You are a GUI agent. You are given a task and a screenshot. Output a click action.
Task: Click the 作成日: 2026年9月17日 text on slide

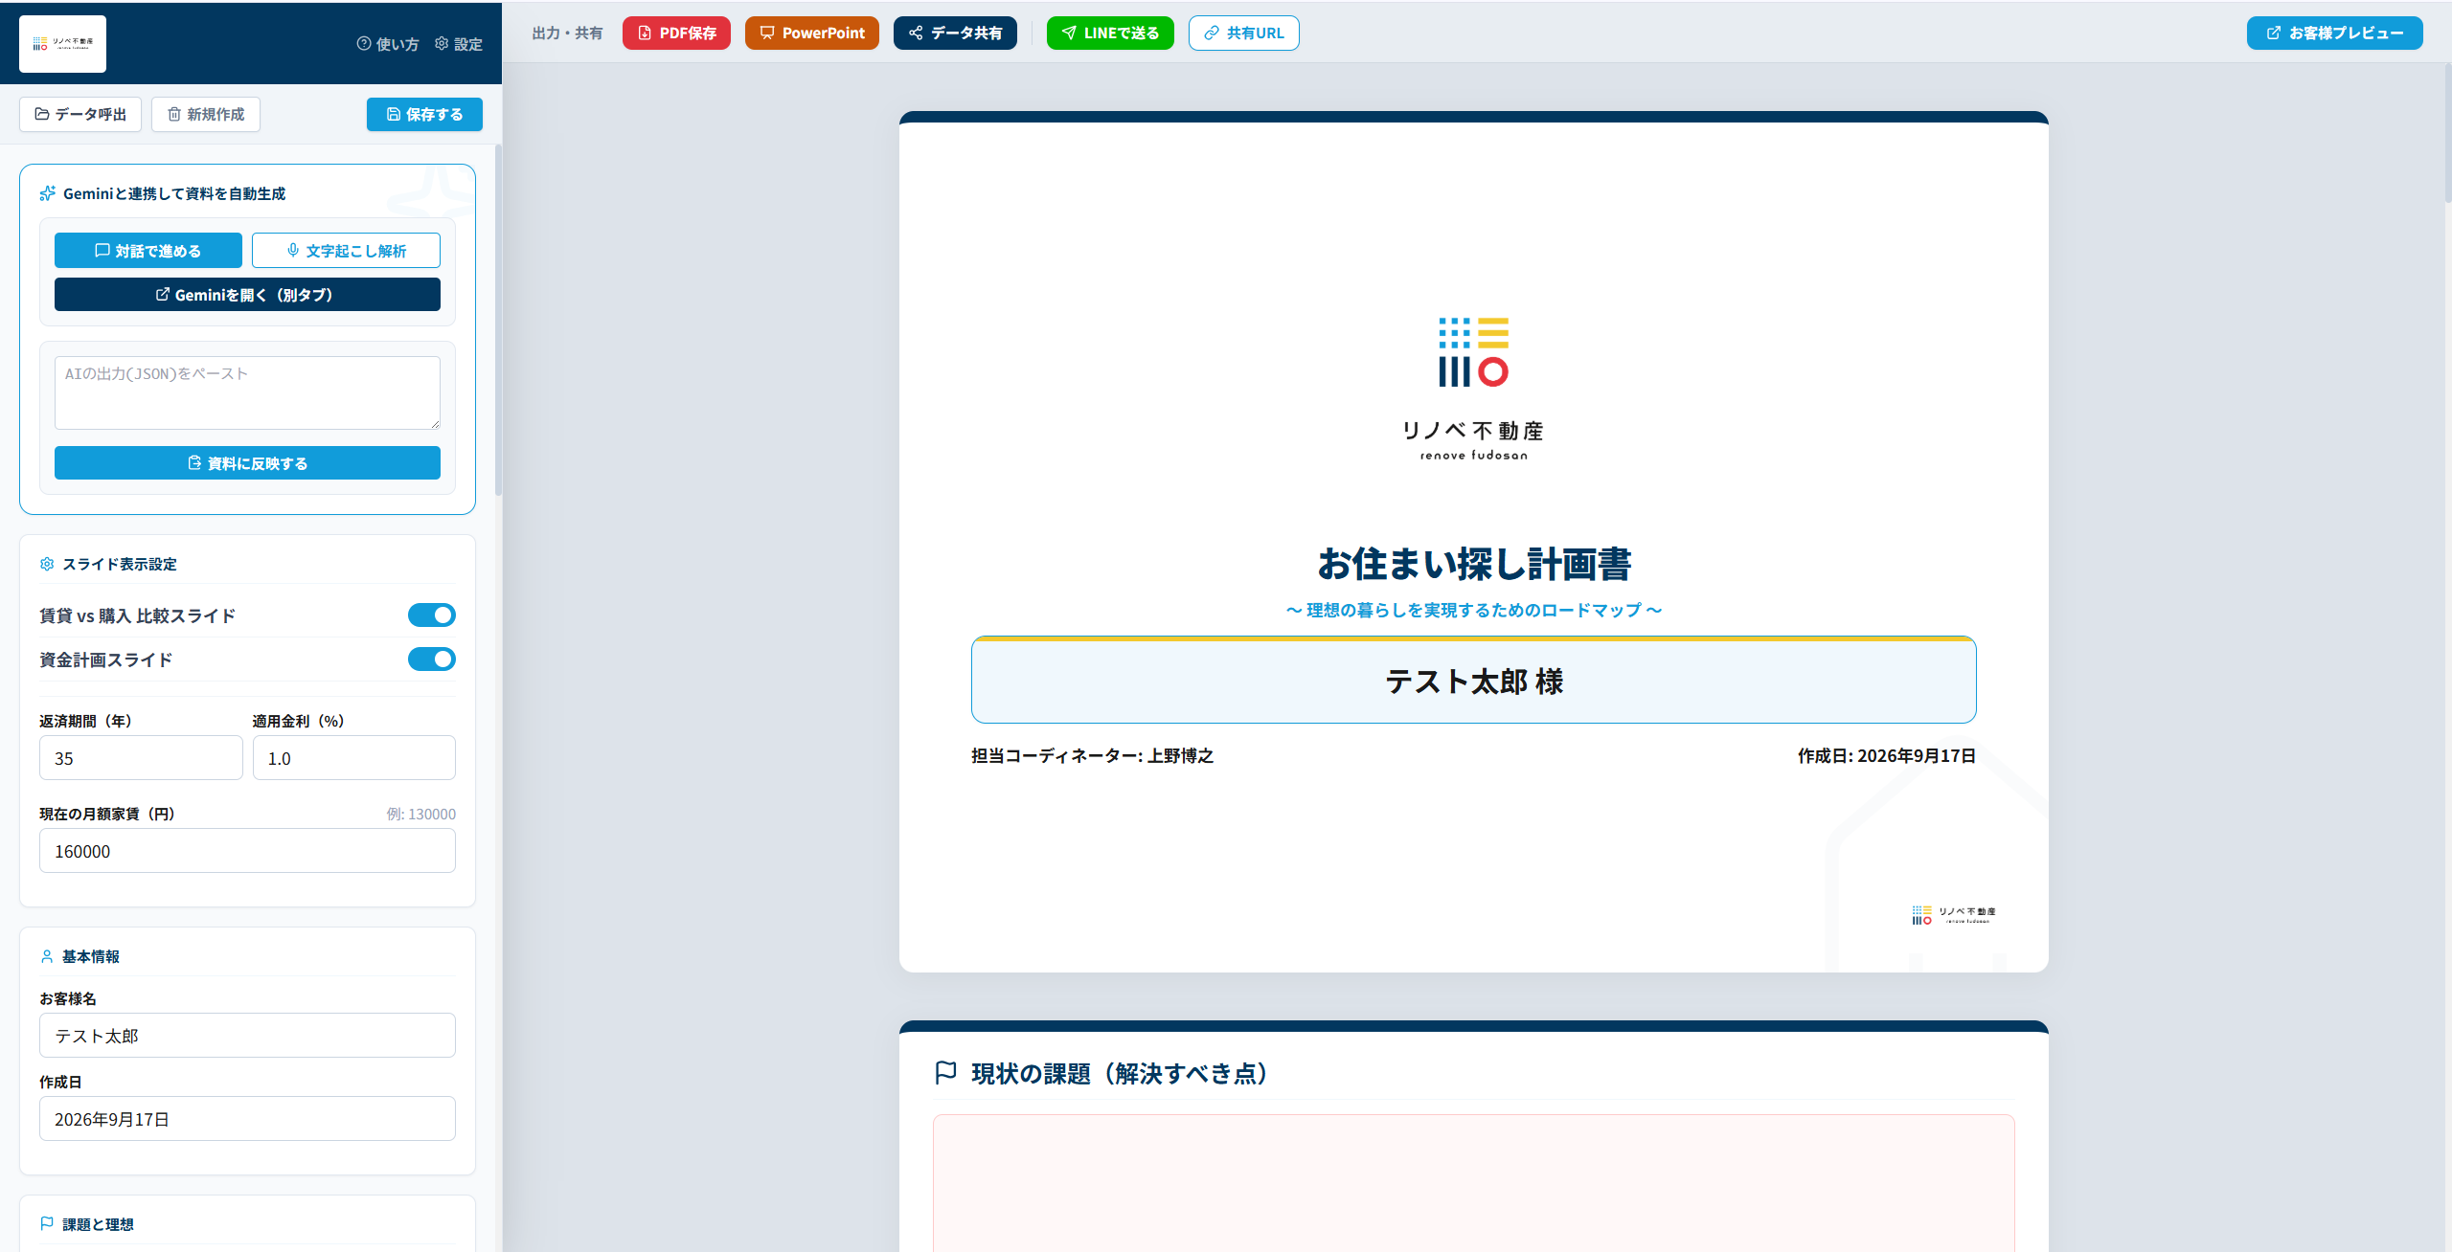pos(1887,756)
